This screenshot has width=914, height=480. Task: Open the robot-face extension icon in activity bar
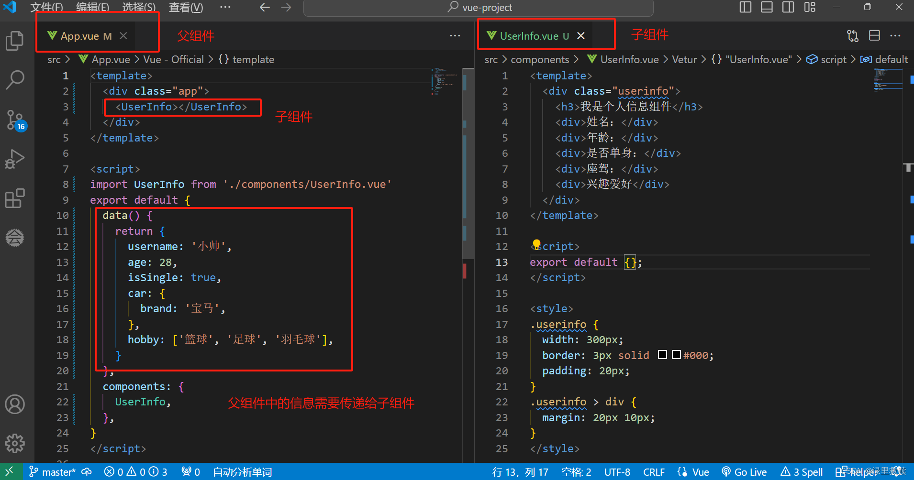(15, 238)
